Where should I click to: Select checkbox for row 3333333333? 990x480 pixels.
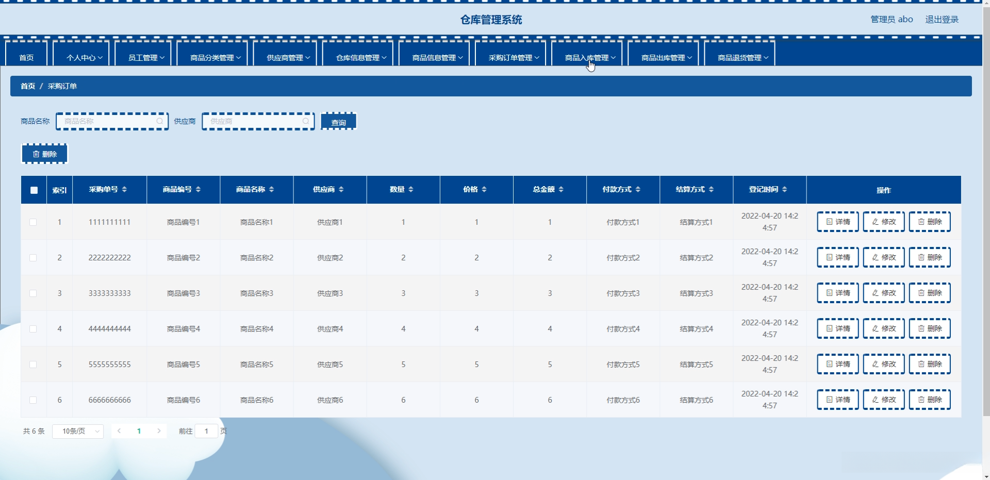(x=33, y=293)
